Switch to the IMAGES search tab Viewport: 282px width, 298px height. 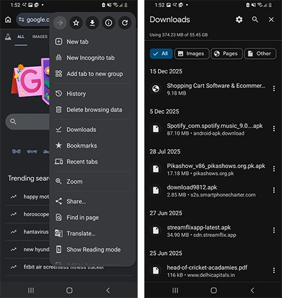40,37
